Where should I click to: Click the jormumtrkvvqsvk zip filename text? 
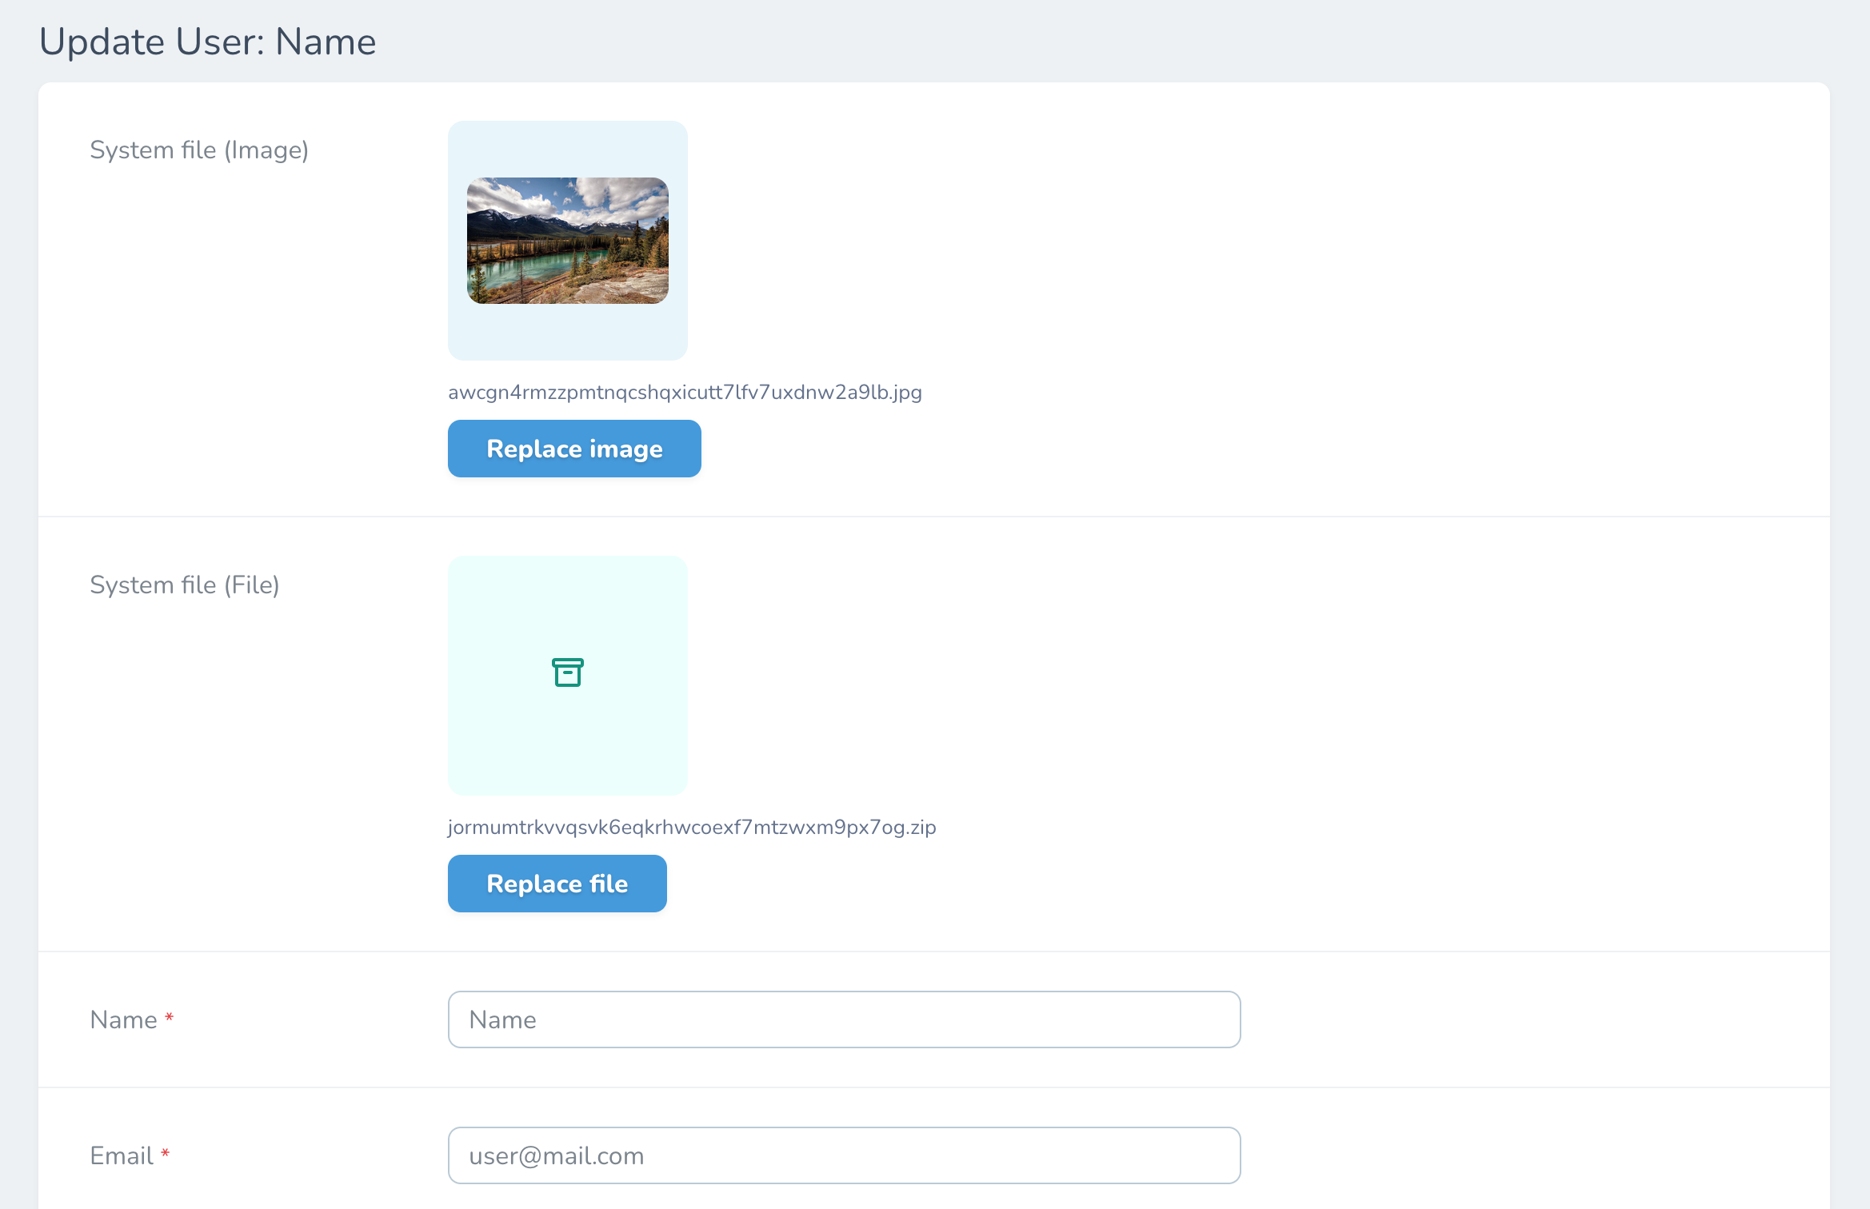[x=691, y=828]
